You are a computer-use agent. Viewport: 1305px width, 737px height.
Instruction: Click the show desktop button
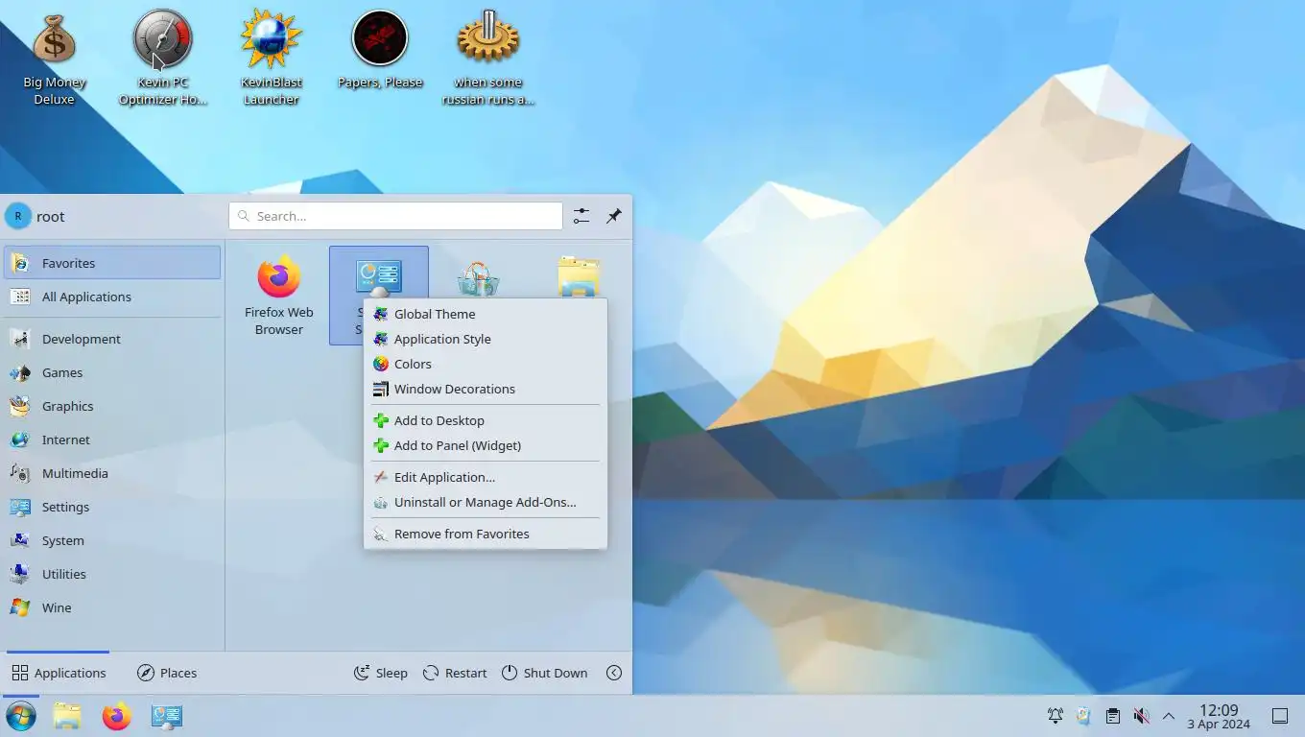1280,716
